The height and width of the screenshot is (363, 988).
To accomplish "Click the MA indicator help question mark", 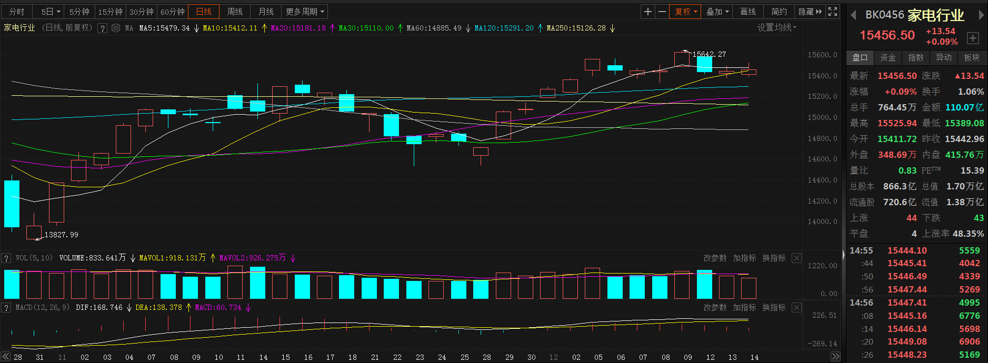I will pos(103,28).
